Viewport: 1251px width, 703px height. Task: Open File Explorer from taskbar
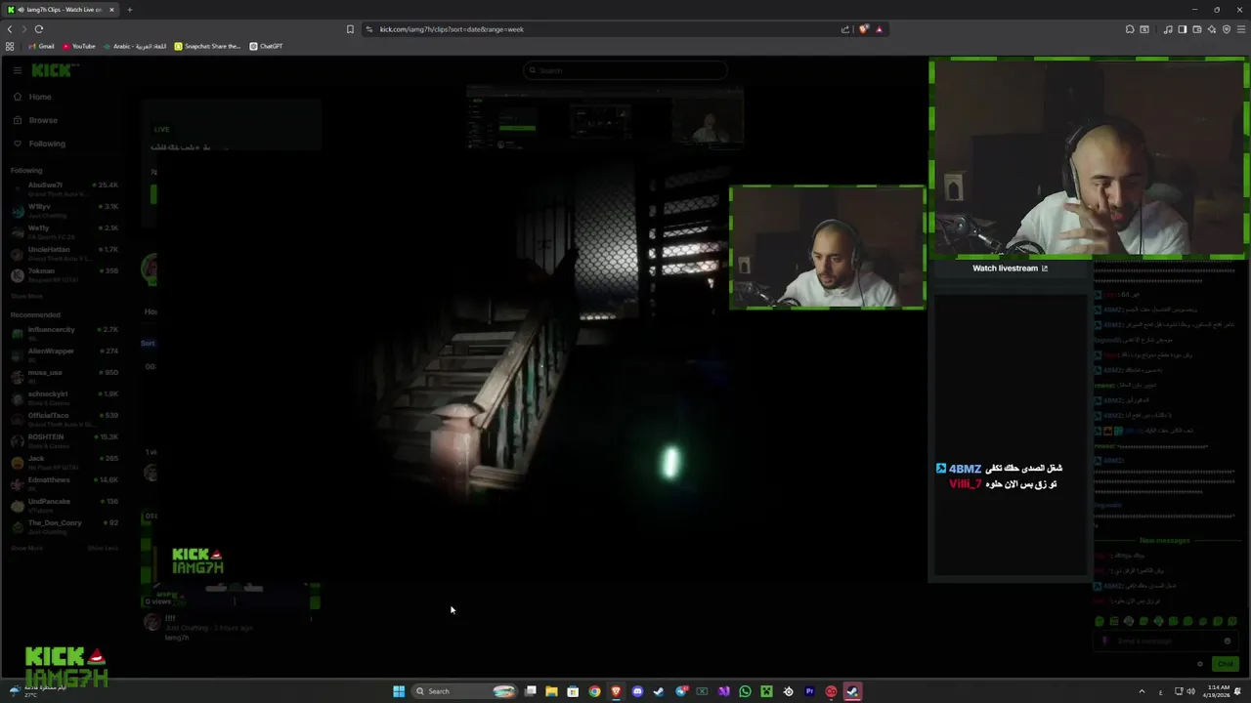[551, 691]
